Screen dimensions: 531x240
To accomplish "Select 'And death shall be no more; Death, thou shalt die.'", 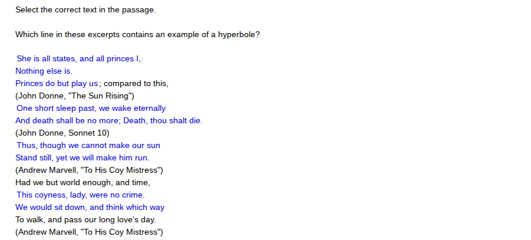I will tap(109, 121).
